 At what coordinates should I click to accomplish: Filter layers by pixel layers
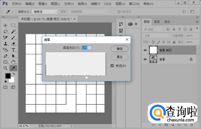click(x=168, y=29)
